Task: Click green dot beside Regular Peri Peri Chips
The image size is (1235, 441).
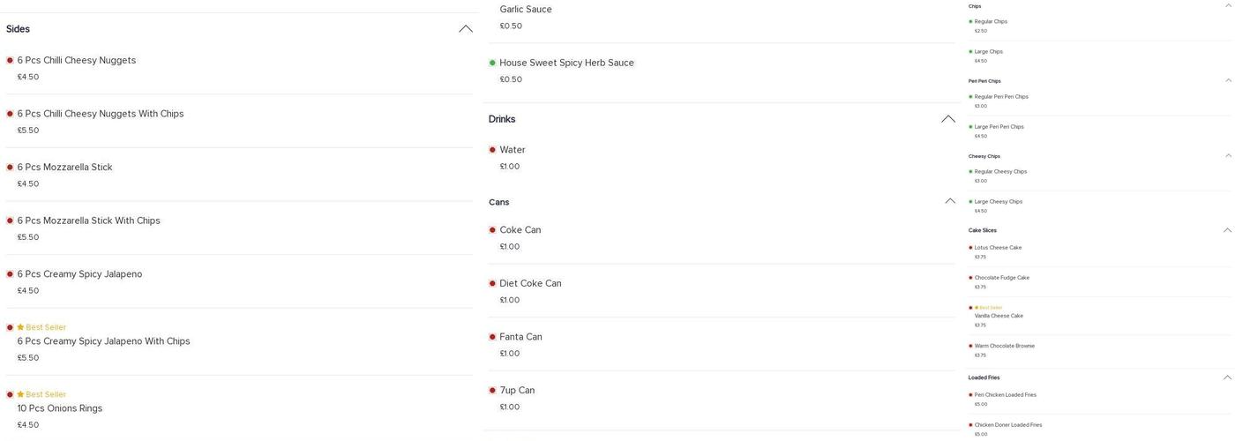Action: pyautogui.click(x=970, y=97)
